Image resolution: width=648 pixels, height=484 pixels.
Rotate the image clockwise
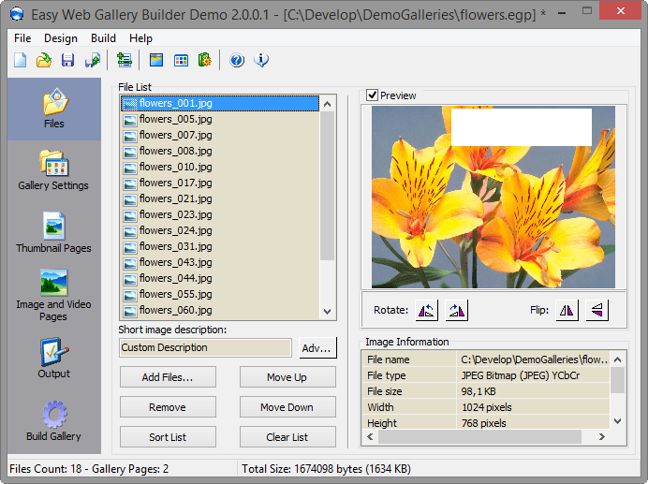(x=457, y=310)
